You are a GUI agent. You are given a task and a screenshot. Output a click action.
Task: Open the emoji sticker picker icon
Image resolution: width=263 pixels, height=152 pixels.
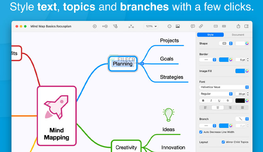coord(169,26)
